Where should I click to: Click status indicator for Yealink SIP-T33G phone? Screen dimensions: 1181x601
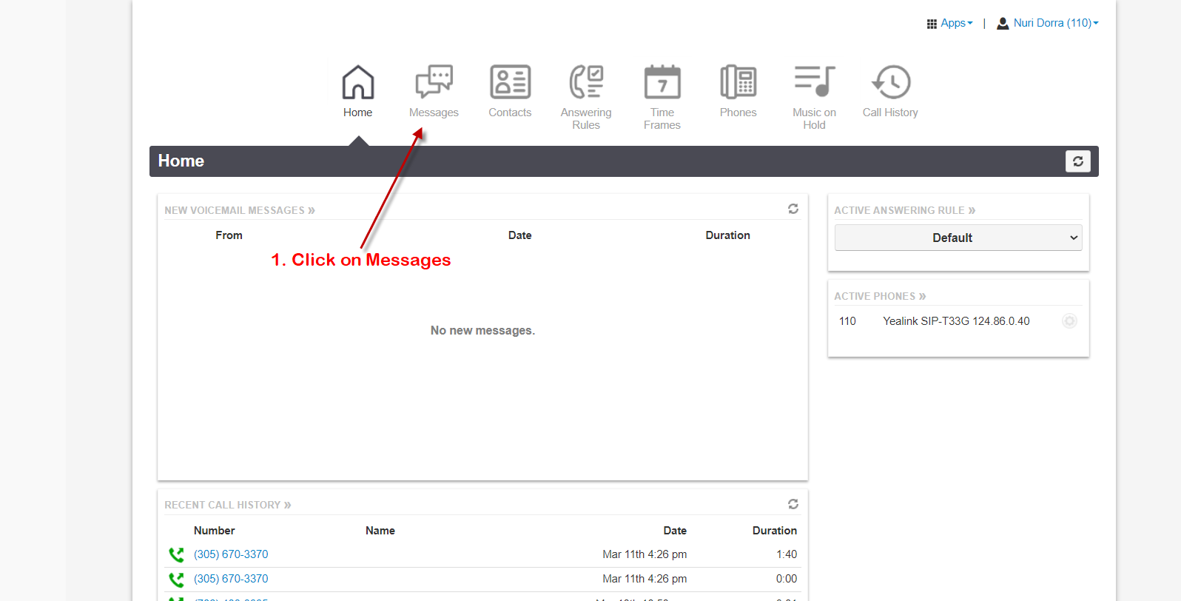pos(1069,321)
